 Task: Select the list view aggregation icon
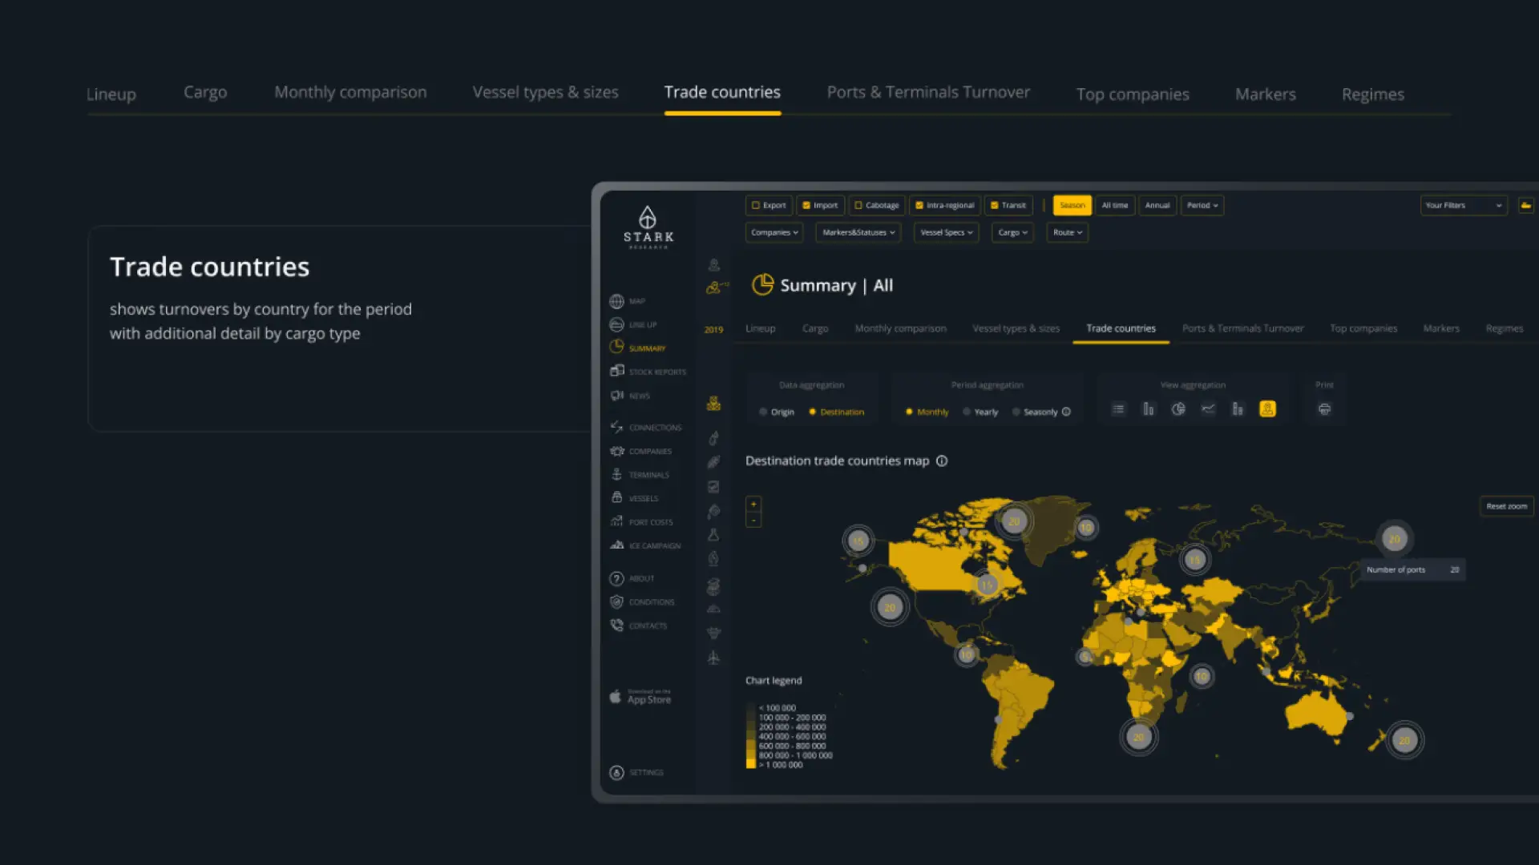1118,409
